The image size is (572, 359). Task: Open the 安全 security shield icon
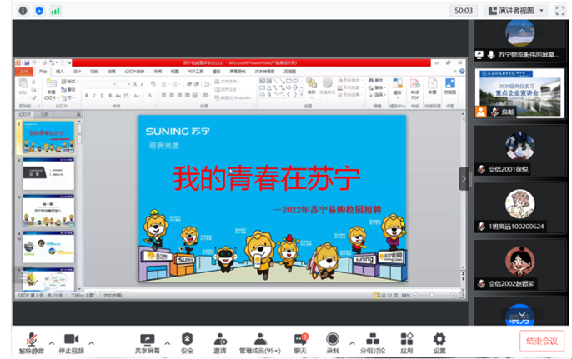187,341
